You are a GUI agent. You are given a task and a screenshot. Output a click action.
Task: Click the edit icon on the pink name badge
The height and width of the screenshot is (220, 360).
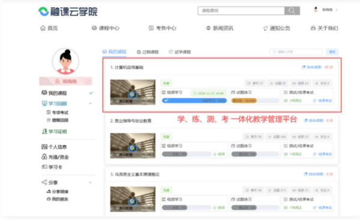point(88,81)
